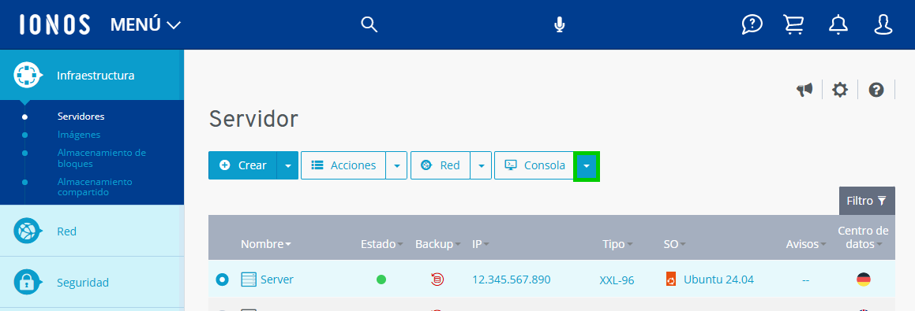Click the German flag data center icon
Viewport: 915px width, 311px height.
coord(864,280)
